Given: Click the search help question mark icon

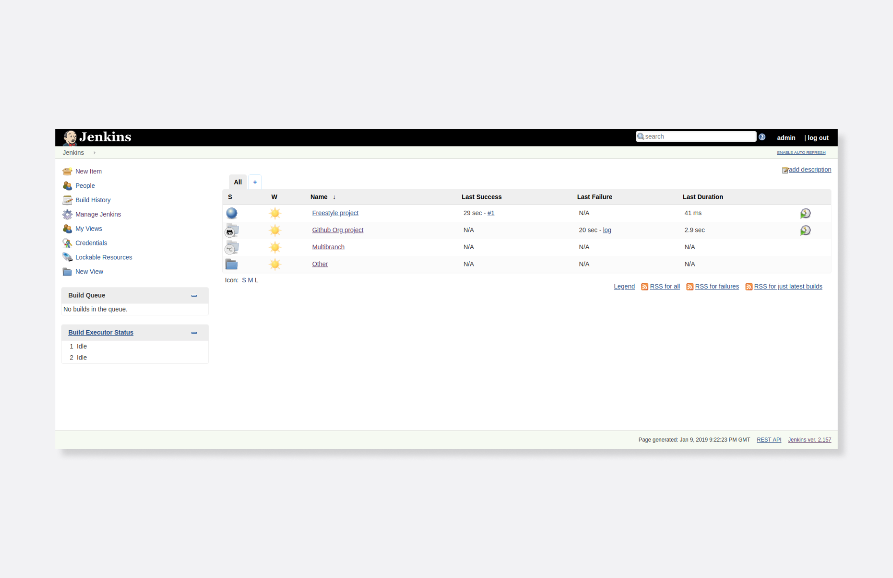Looking at the screenshot, I should click(762, 137).
